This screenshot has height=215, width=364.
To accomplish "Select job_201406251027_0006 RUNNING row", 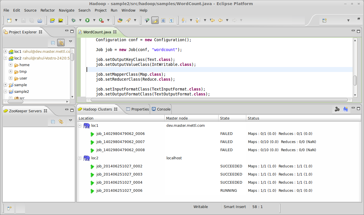I will pos(219,191).
